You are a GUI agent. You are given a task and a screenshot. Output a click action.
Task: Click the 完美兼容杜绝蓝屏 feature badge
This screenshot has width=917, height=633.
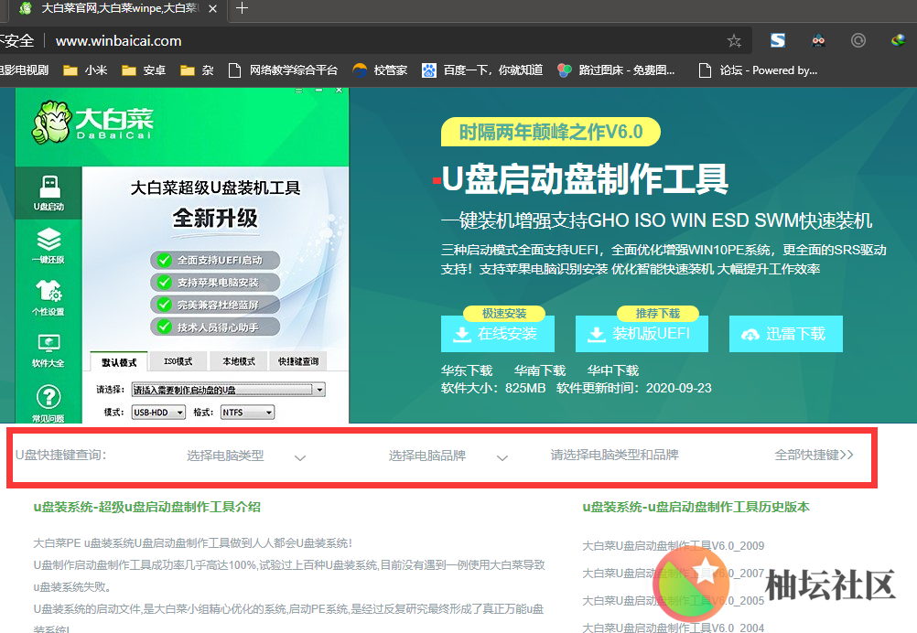[215, 305]
